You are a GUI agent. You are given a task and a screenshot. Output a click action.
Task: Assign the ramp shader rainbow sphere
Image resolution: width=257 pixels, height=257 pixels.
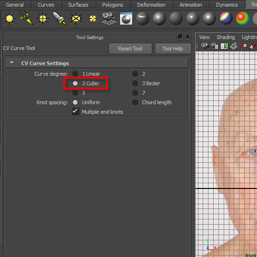point(243,19)
